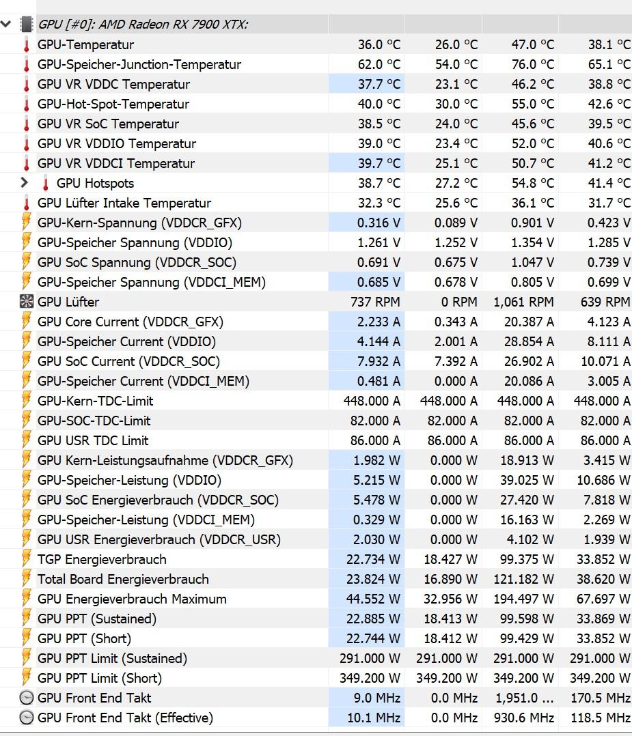
Task: Select the GPU Hotspots tree row
Action: tap(96, 183)
